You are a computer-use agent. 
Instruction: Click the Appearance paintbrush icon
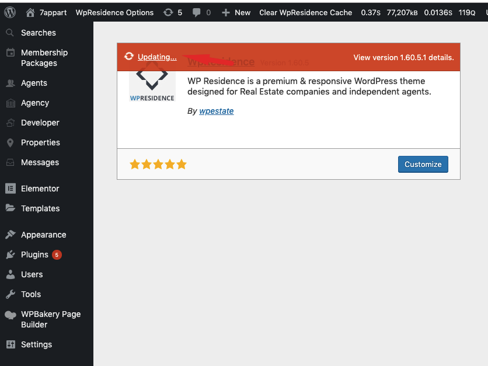(x=11, y=234)
